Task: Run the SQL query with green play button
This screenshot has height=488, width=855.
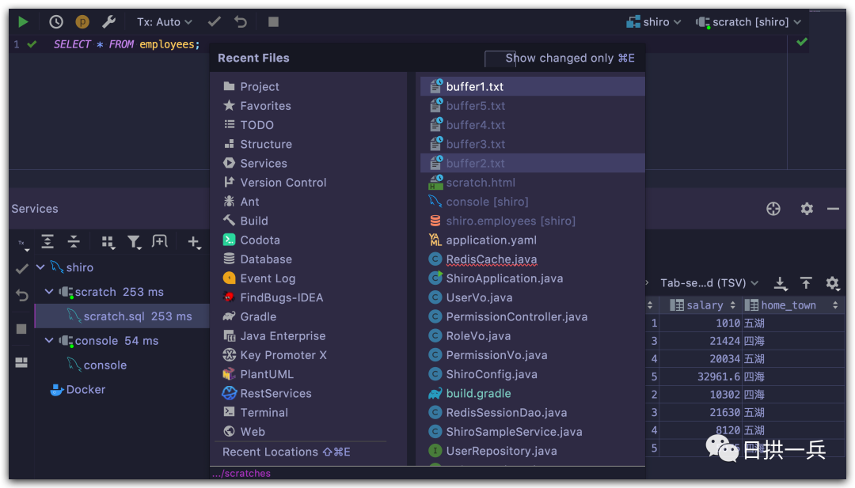Action: coord(23,22)
